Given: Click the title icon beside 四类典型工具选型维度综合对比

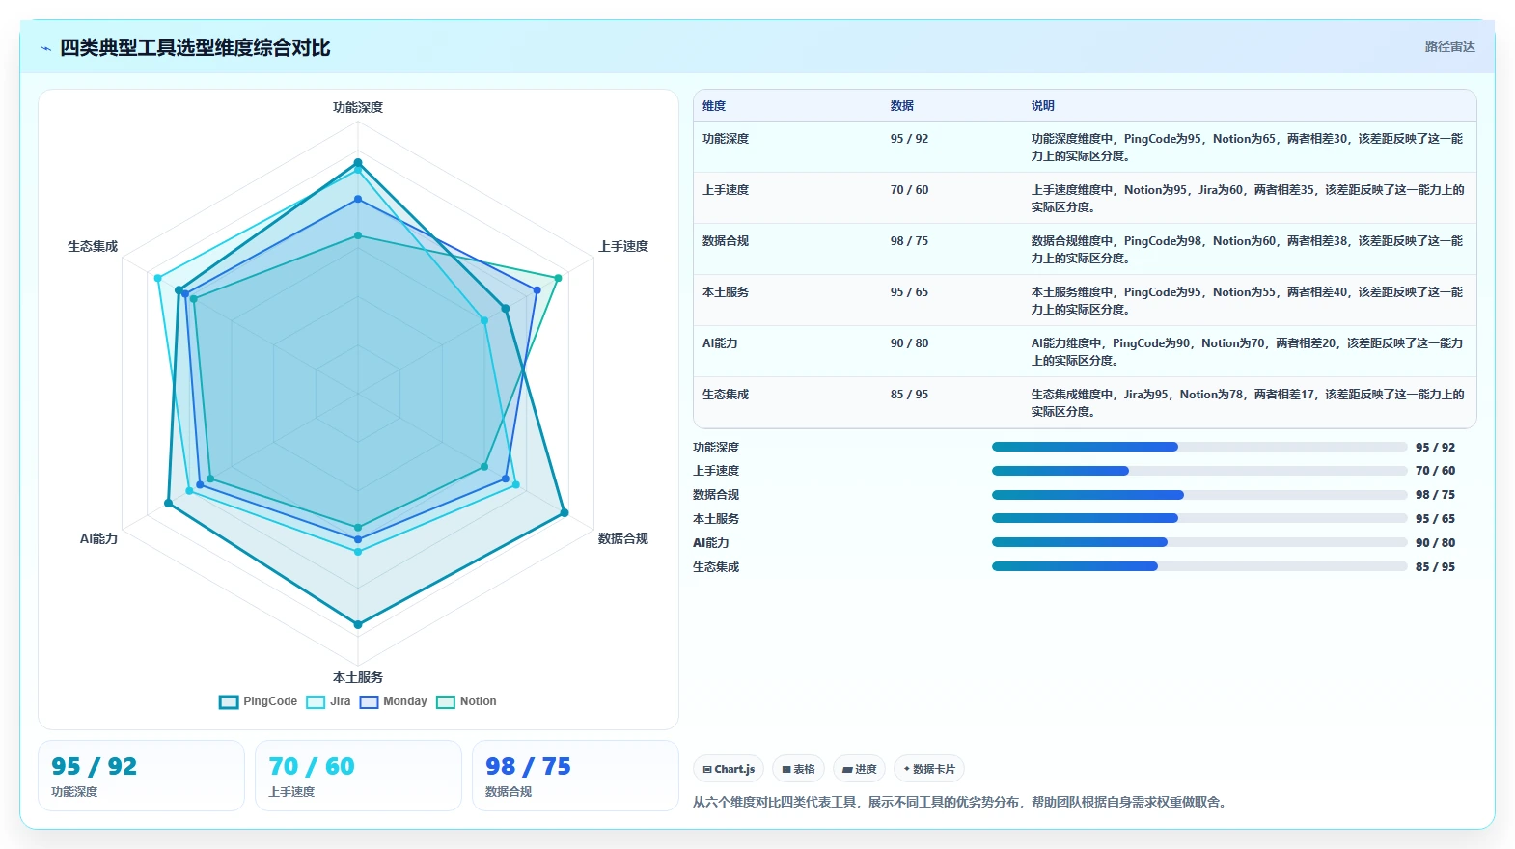Looking at the screenshot, I should 45,48.
